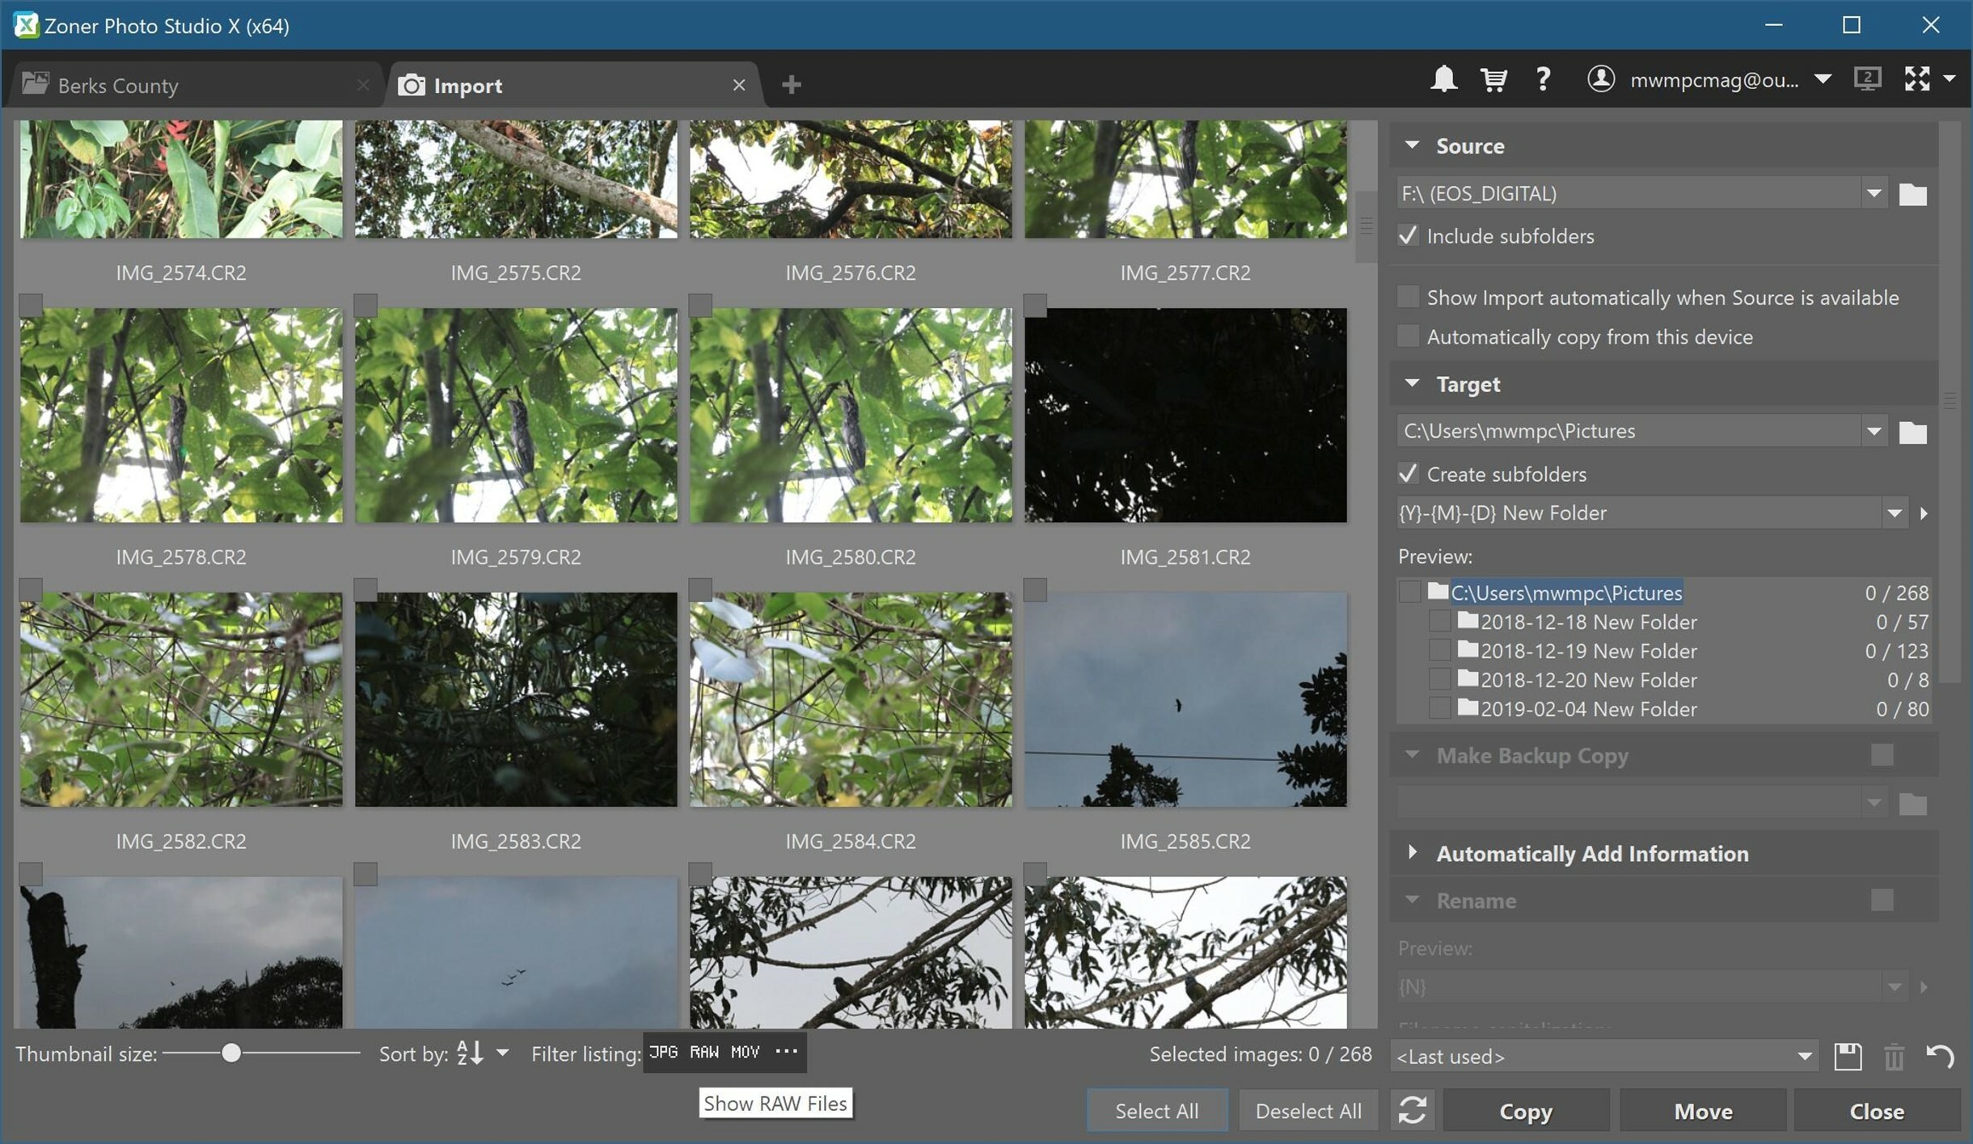
Task: Enable Show Import automatically when Source is available
Action: point(1408,297)
